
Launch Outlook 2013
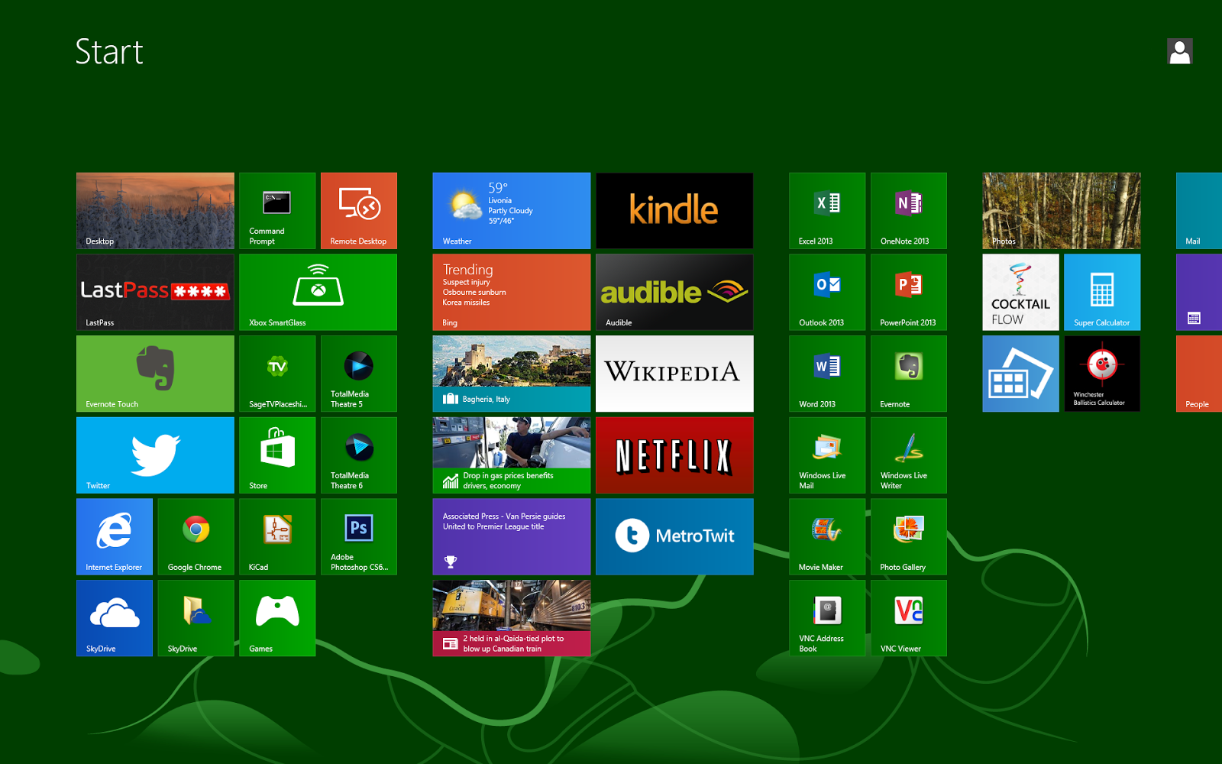pyautogui.click(x=827, y=292)
